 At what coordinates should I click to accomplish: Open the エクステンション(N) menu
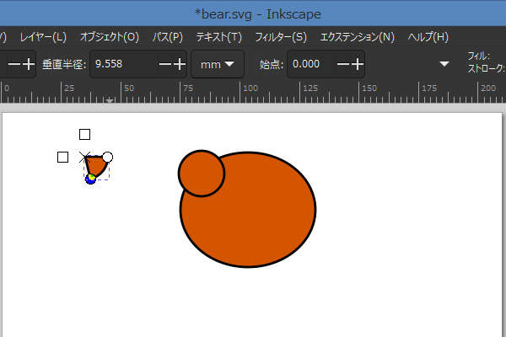pyautogui.click(x=358, y=37)
